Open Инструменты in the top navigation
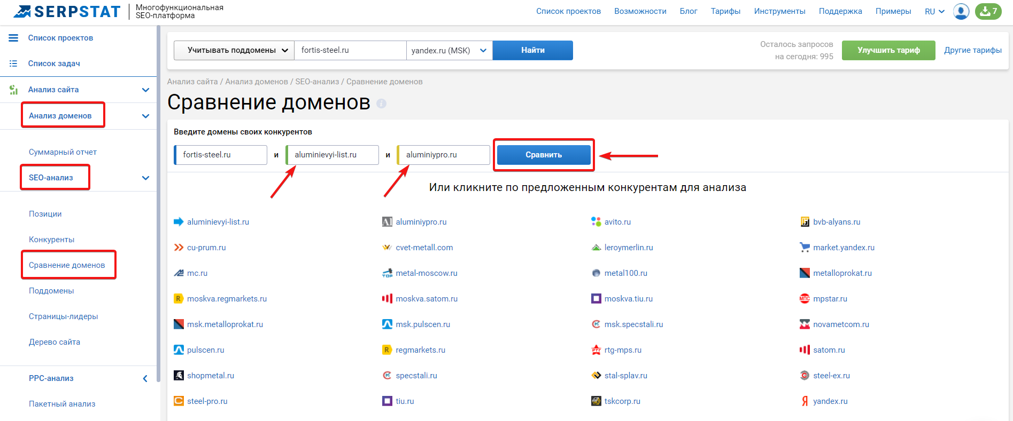This screenshot has width=1013, height=421. (779, 11)
